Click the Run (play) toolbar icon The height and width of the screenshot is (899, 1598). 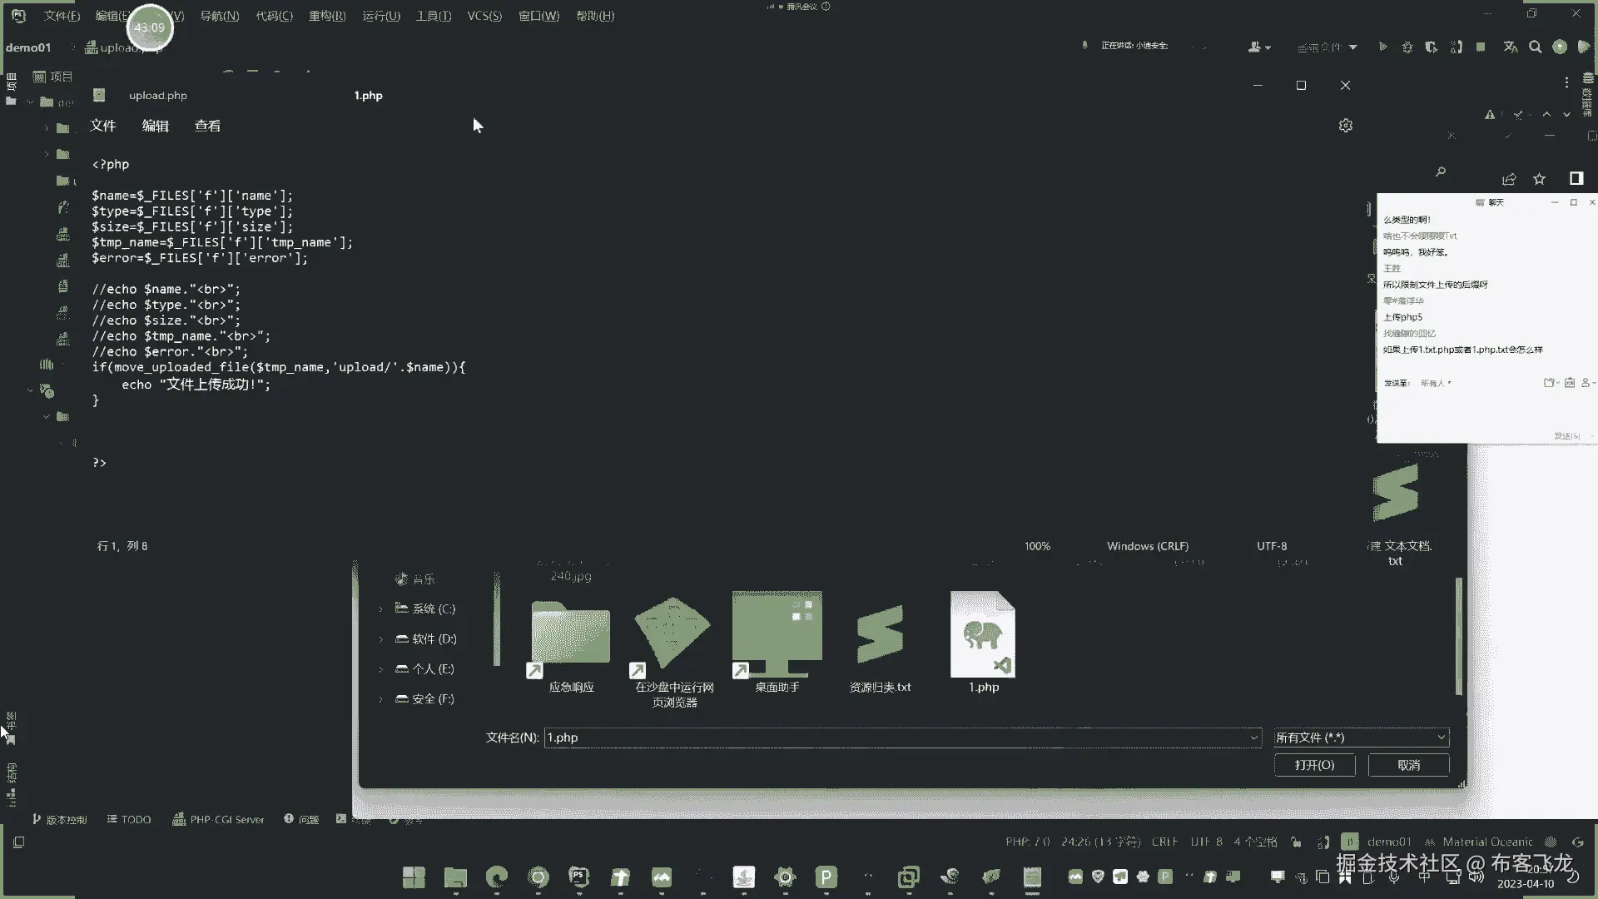(x=1382, y=47)
